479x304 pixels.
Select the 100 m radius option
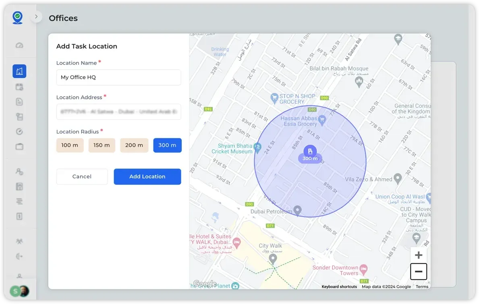pyautogui.click(x=70, y=145)
